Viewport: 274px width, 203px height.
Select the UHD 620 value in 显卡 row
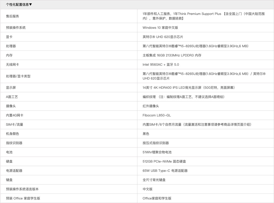pyautogui.click(x=163, y=37)
